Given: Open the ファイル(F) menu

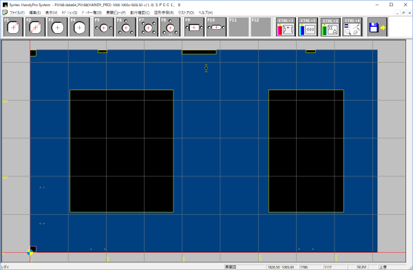Looking at the screenshot, I should 17,12.
